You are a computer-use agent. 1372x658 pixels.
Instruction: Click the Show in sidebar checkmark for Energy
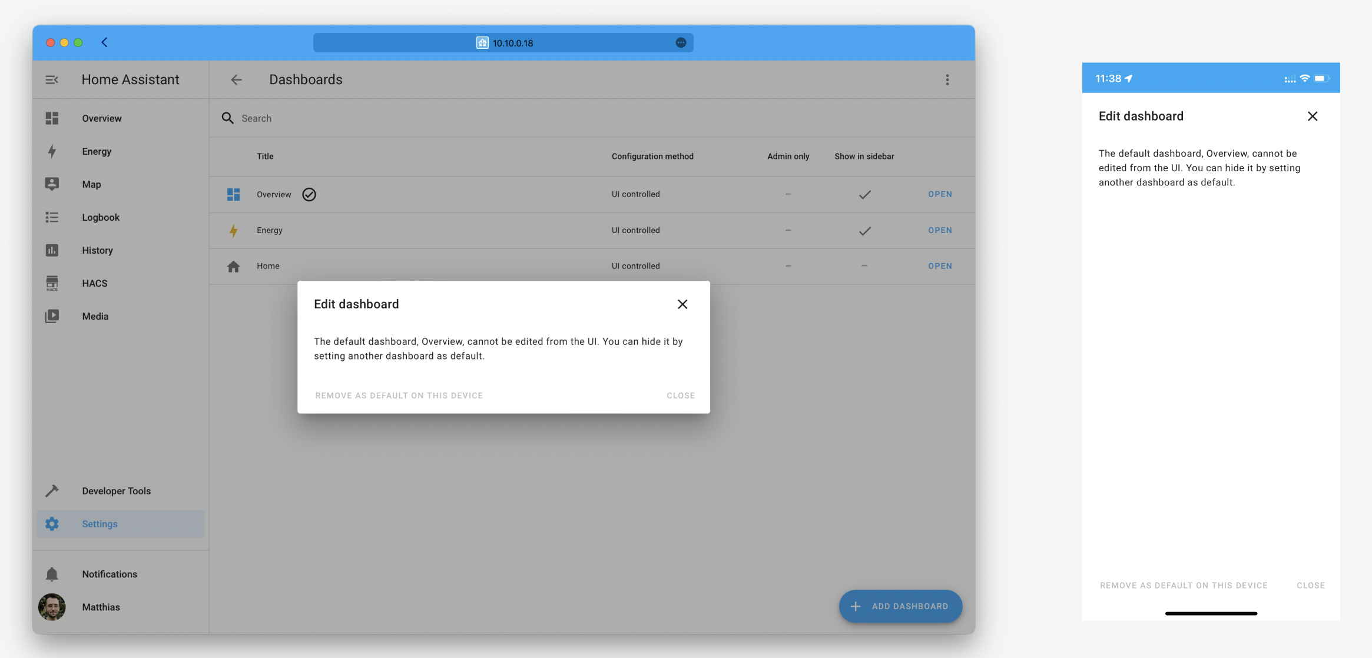pyautogui.click(x=864, y=231)
